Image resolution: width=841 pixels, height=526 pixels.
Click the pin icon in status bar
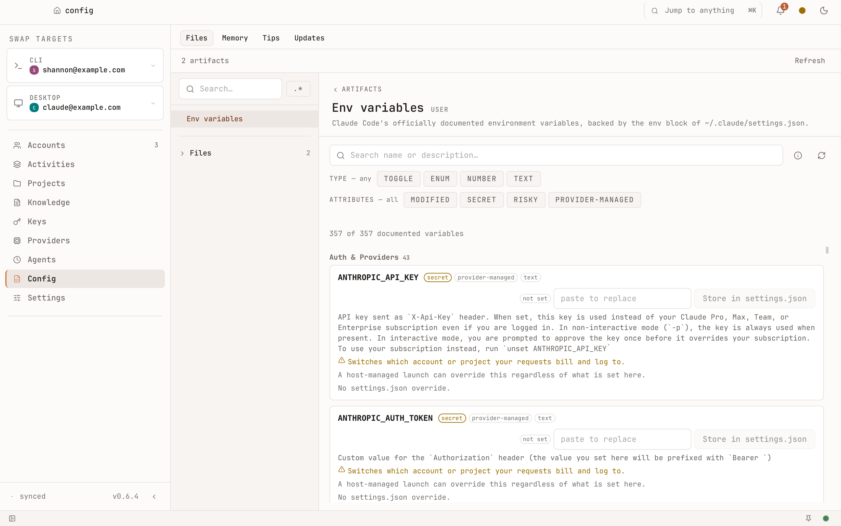(809, 518)
